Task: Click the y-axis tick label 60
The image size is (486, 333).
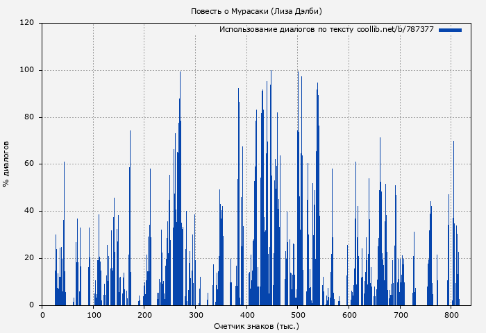Action: tap(29, 164)
